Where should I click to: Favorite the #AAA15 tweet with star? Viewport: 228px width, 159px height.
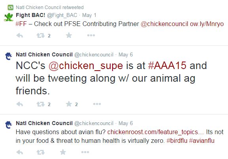pyautogui.click(x=69, y=104)
